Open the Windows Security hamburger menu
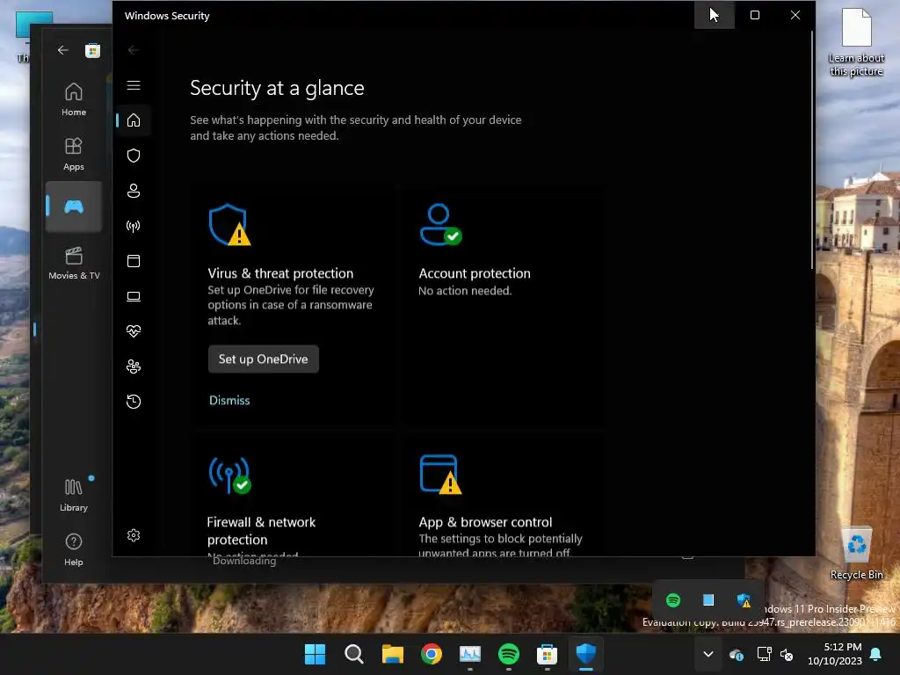This screenshot has width=900, height=675. pos(134,85)
